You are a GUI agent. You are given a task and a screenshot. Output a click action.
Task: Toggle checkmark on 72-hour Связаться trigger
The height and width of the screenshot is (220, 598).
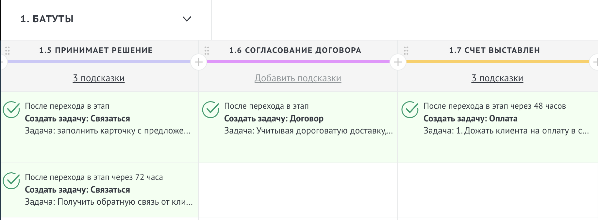pyautogui.click(x=11, y=181)
